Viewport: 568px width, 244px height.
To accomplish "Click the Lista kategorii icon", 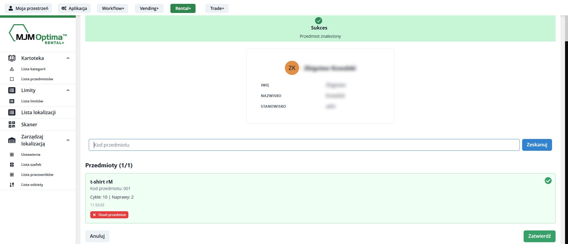I will [x=12, y=69].
